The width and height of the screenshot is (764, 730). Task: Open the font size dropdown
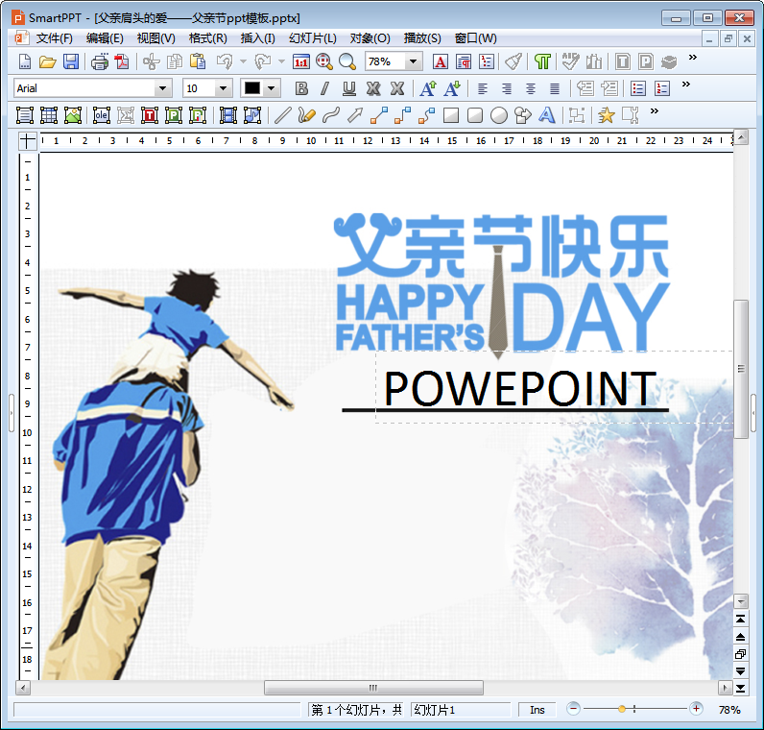coord(223,88)
